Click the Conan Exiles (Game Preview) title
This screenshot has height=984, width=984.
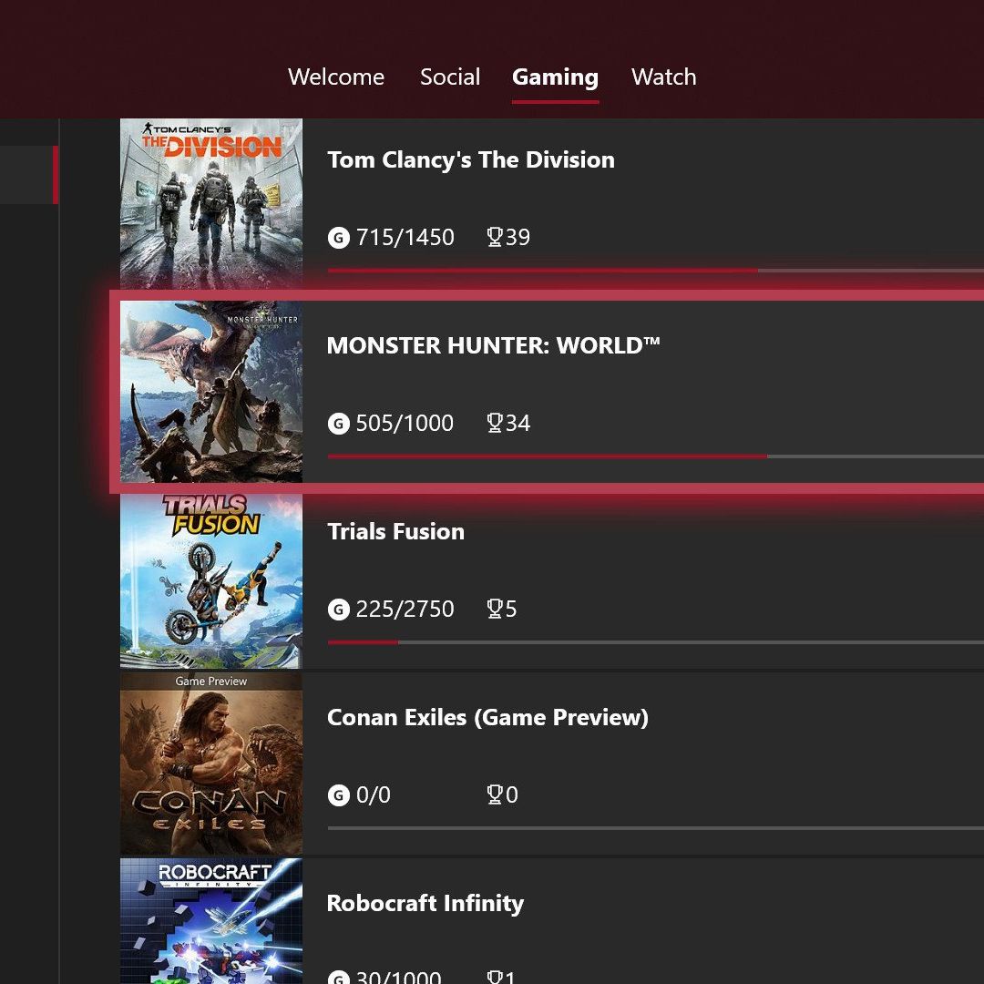[487, 718]
